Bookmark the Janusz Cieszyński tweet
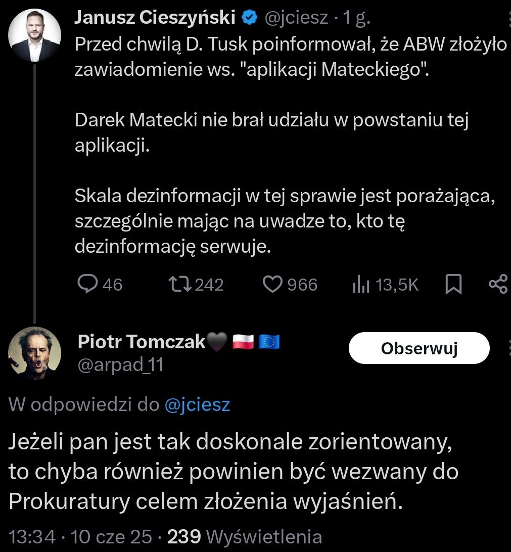The width and height of the screenshot is (511, 552). (453, 285)
